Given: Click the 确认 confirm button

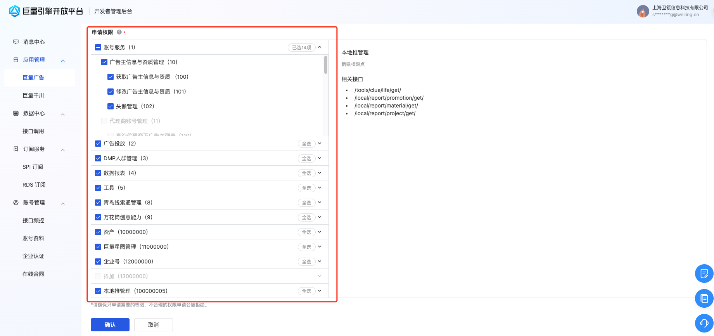Looking at the screenshot, I should tap(110, 325).
